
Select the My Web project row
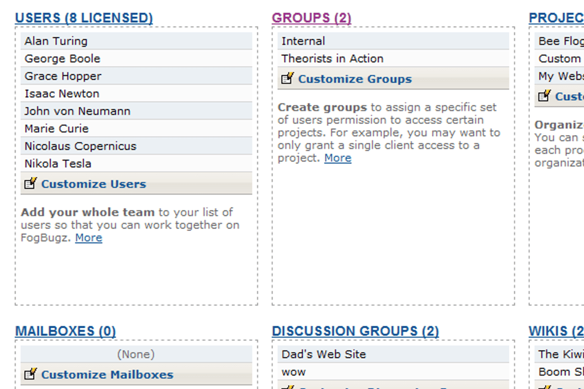pos(560,76)
